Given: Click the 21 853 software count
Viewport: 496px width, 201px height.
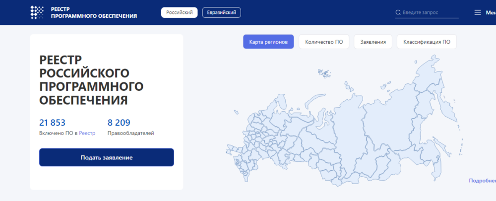Looking at the screenshot, I should pyautogui.click(x=52, y=123).
